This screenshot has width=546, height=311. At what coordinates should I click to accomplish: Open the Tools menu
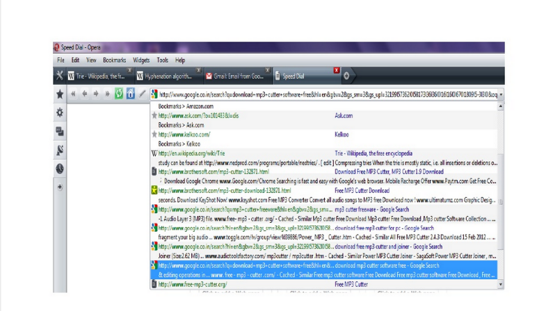pyautogui.click(x=162, y=60)
